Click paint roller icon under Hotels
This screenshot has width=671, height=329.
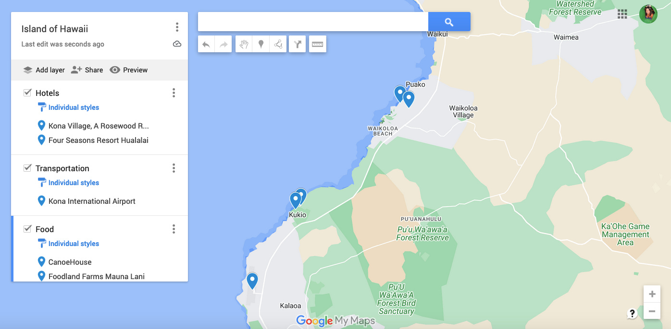pyautogui.click(x=42, y=107)
